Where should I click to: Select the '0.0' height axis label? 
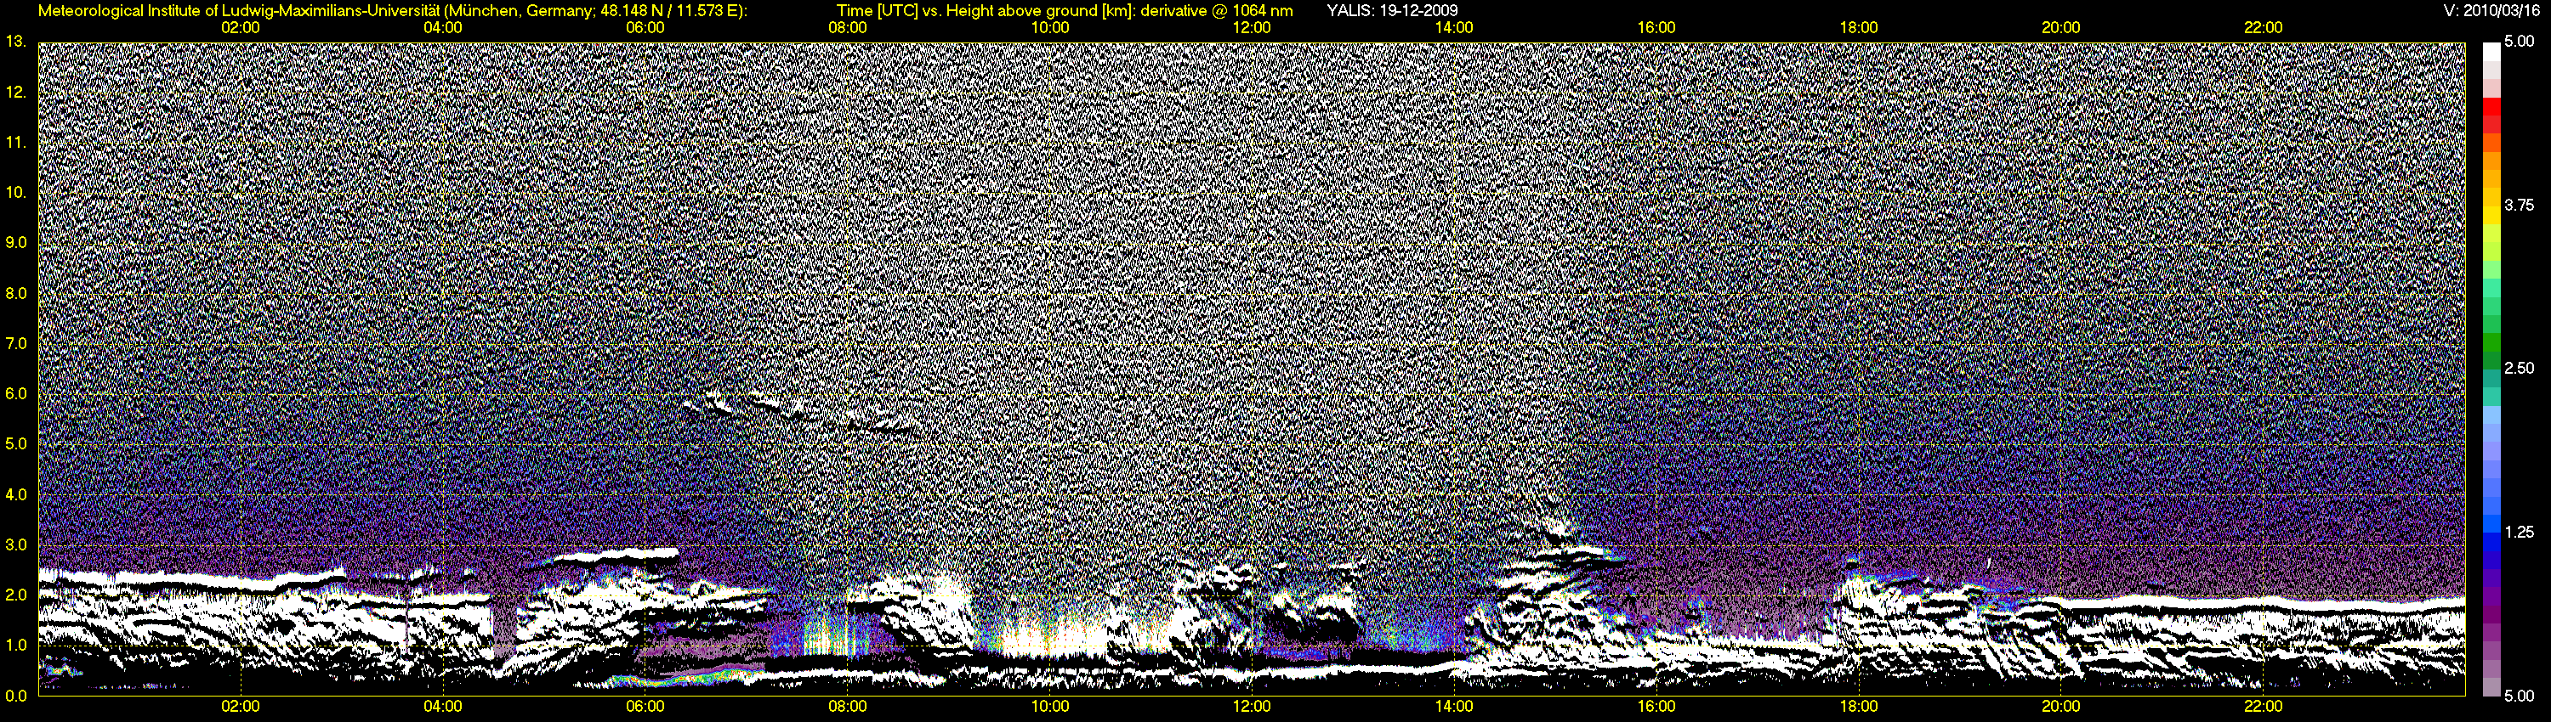pyautogui.click(x=16, y=696)
